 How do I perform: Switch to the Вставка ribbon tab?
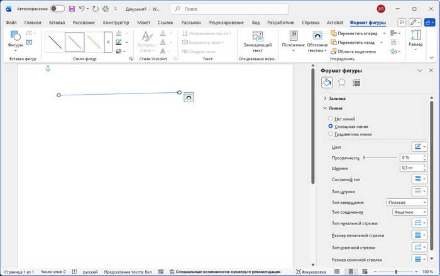(x=57, y=23)
